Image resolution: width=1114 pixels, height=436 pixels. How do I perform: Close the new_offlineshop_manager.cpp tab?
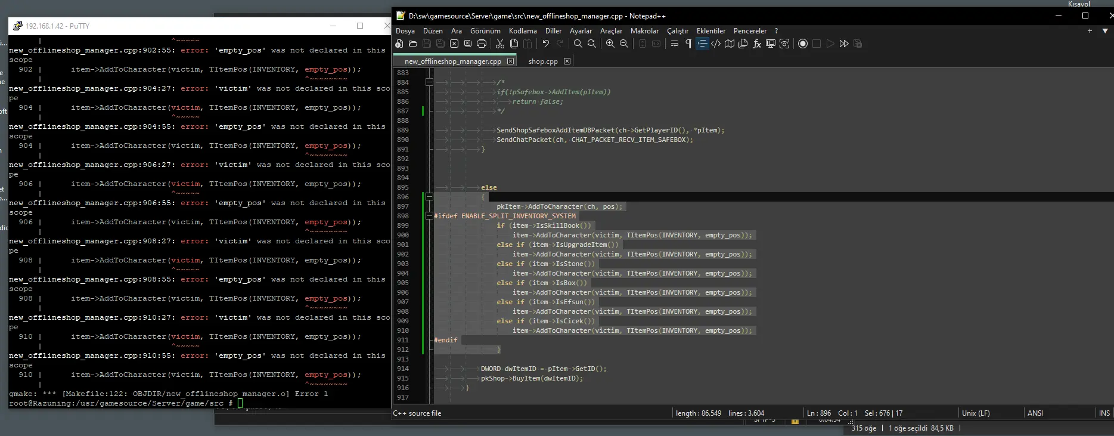pyautogui.click(x=510, y=61)
